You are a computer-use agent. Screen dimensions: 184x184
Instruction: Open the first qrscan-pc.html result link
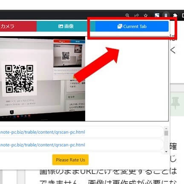pos(43,132)
